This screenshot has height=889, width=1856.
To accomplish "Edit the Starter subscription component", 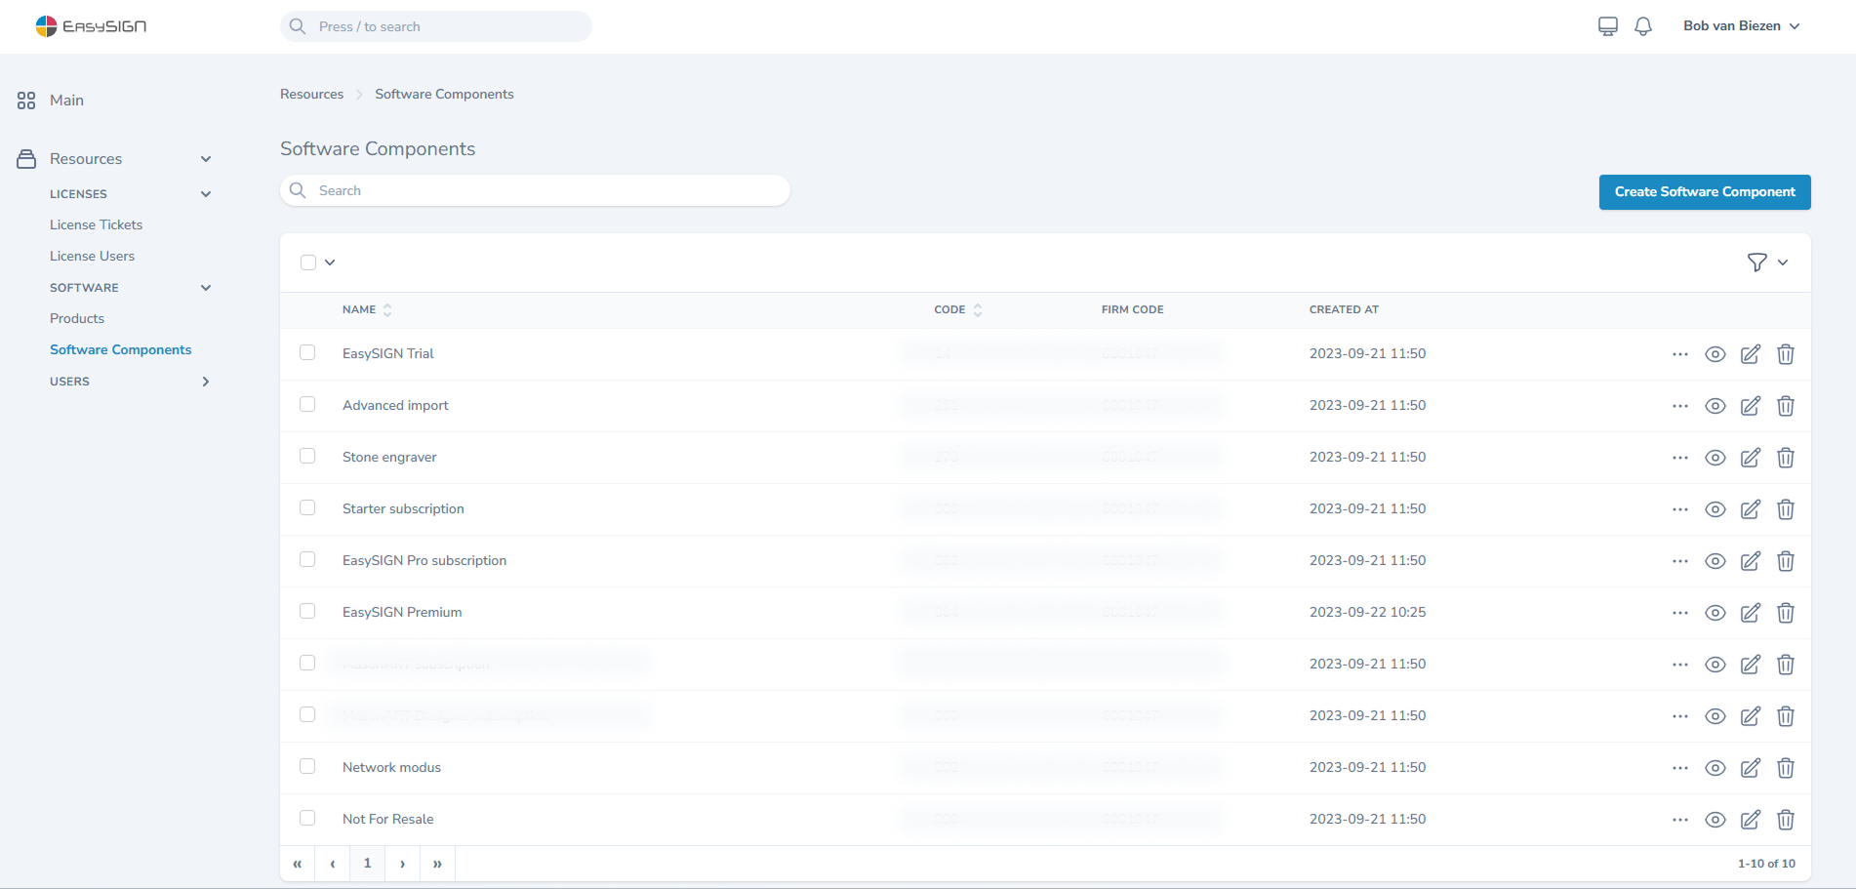I will 1751,509.
